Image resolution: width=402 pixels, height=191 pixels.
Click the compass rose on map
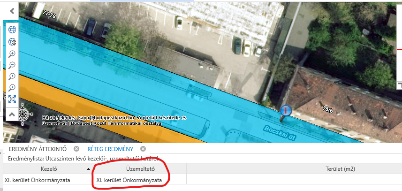(23, 114)
